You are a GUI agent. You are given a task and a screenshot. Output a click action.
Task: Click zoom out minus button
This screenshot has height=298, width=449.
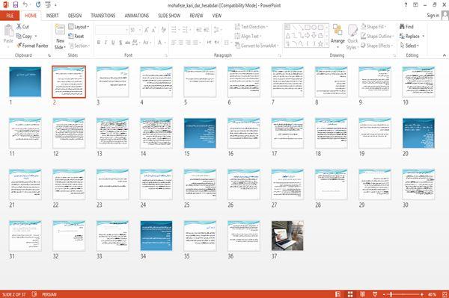click(x=384, y=294)
